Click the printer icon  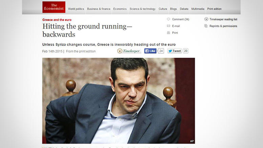169,33
